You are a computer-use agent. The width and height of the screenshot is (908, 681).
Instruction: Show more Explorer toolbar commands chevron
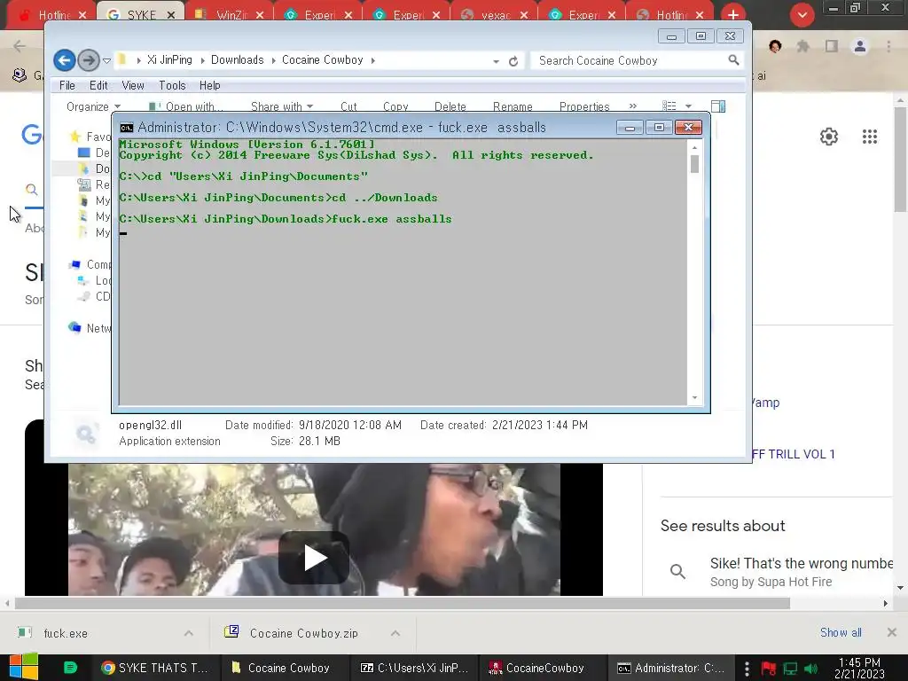tap(633, 106)
